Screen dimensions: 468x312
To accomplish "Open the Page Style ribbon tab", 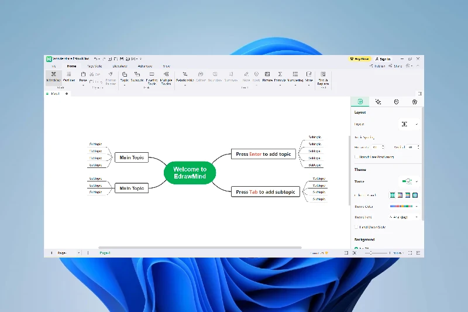I will (94, 66).
